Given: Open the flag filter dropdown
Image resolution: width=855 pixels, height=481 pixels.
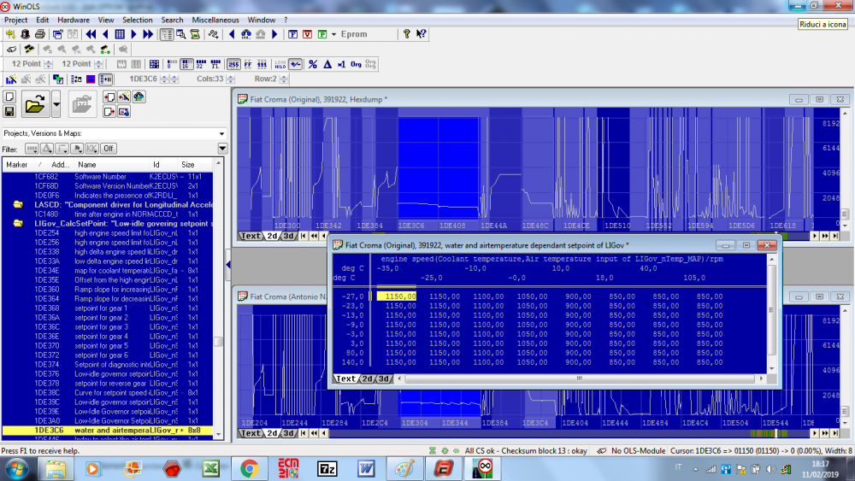Looking at the screenshot, I should point(77,148).
